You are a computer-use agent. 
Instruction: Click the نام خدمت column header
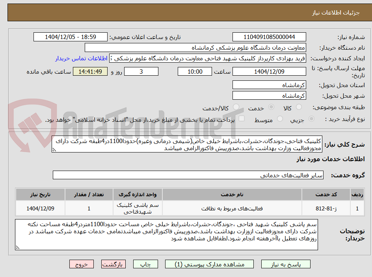(x=232, y=195)
